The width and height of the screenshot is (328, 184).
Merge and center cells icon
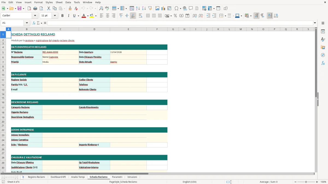click(x=148, y=16)
